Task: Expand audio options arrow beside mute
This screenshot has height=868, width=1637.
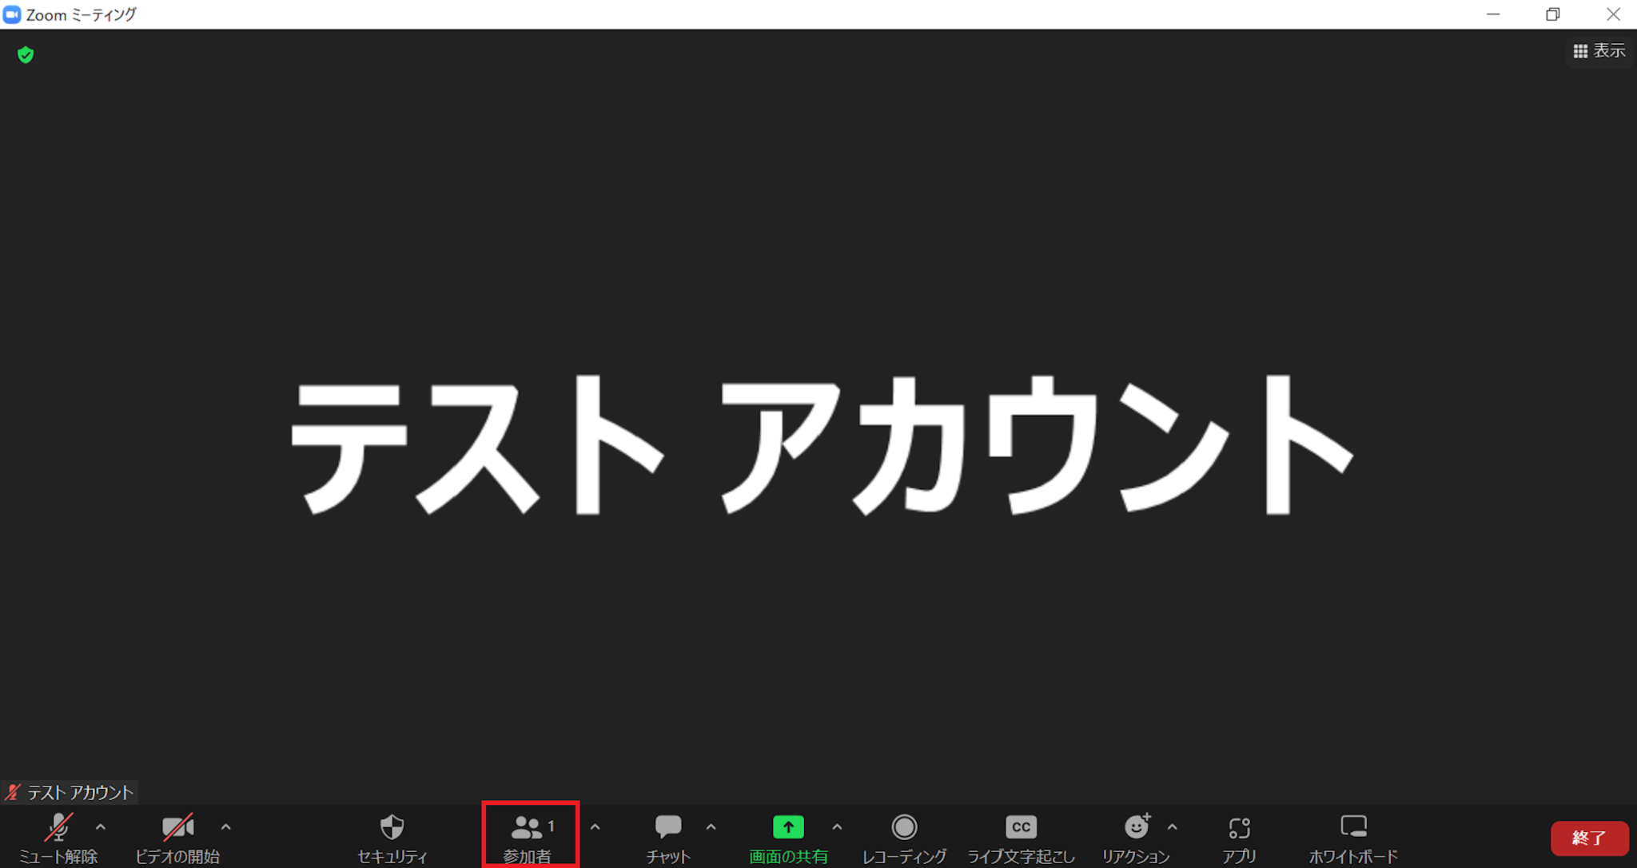Action: 101,827
